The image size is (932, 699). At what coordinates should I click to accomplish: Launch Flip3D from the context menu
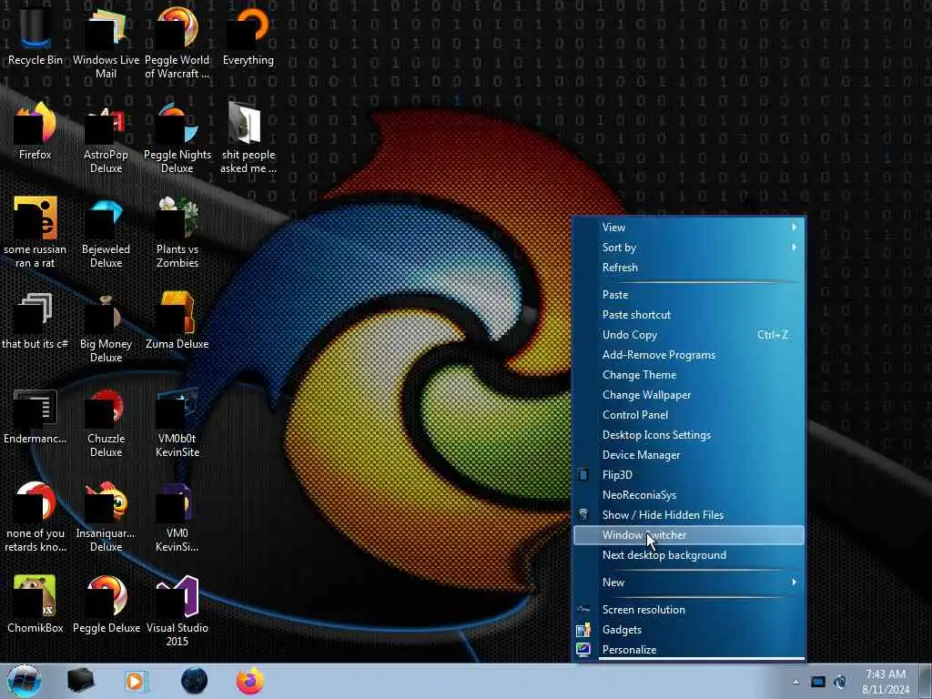tap(689, 475)
